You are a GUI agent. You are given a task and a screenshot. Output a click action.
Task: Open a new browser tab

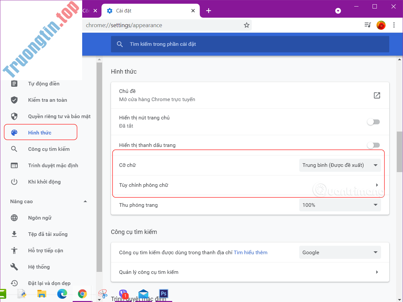[209, 10]
